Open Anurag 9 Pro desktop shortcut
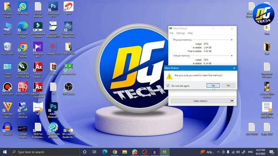 click(x=23, y=89)
